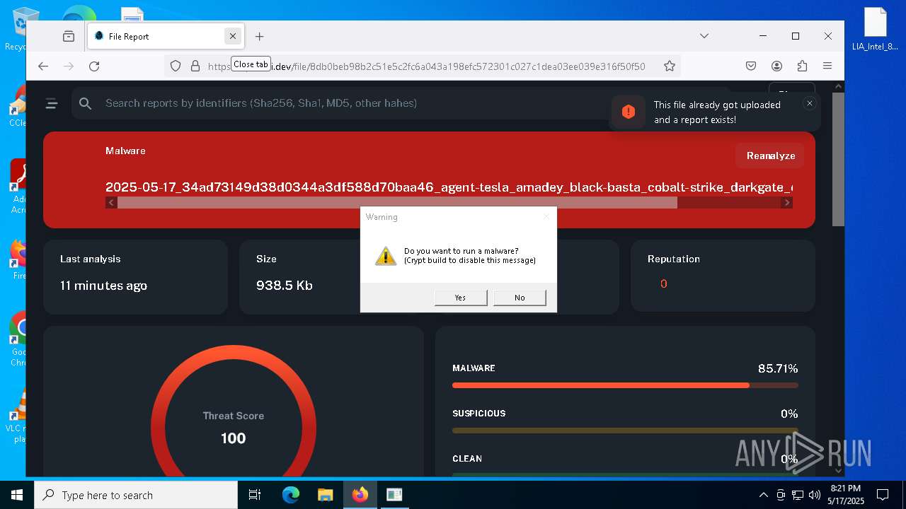Launch Microsoft Edge from taskbar
The width and height of the screenshot is (906, 509).
[291, 495]
